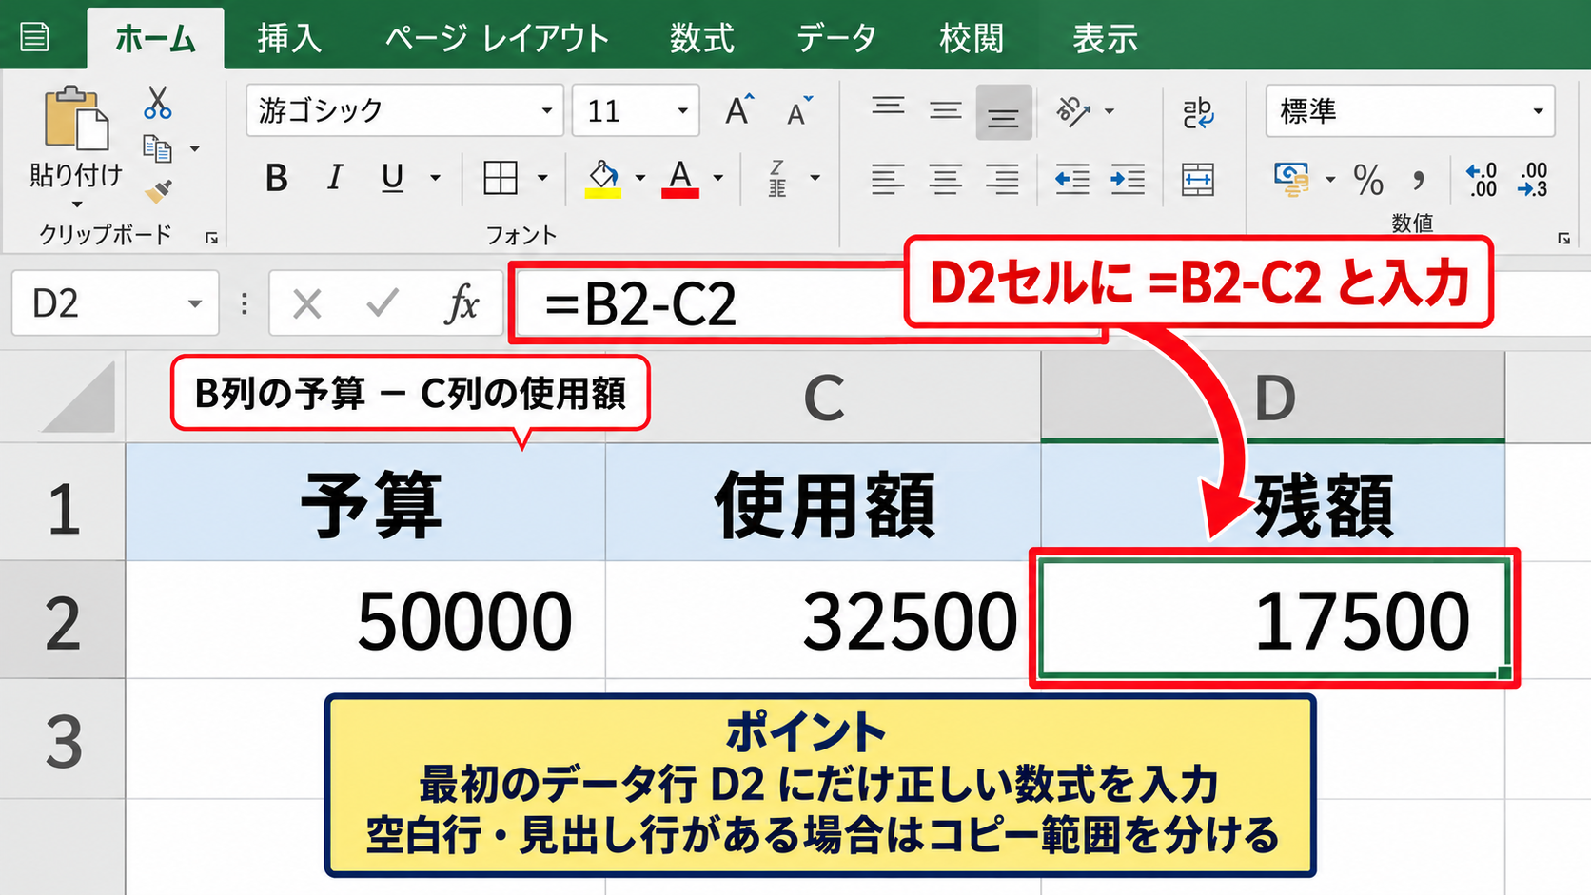This screenshot has height=895, width=1591.
Task: Click the Paste clipboard icon
Action: 76,118
